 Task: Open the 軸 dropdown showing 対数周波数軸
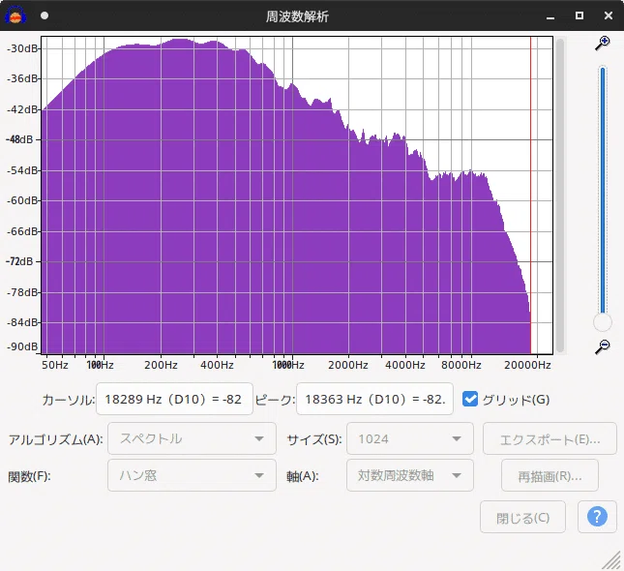410,475
